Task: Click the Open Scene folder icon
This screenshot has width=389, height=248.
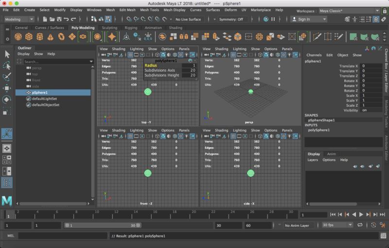Action: click(x=52, y=19)
